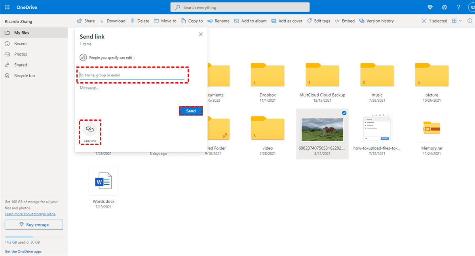Click the Send button
The width and height of the screenshot is (475, 256).
pos(191,111)
